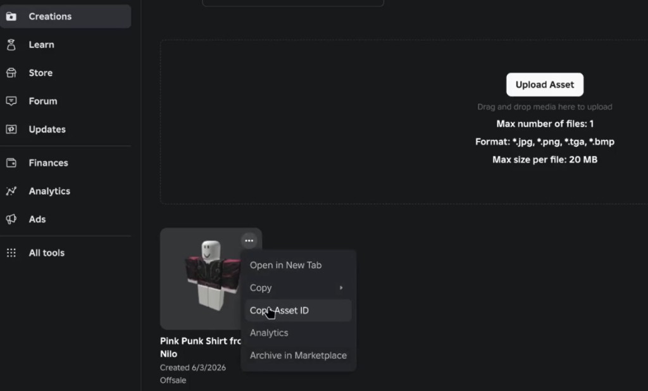This screenshot has width=648, height=391.
Task: Expand the Copy submenu arrow
Action: pos(341,288)
